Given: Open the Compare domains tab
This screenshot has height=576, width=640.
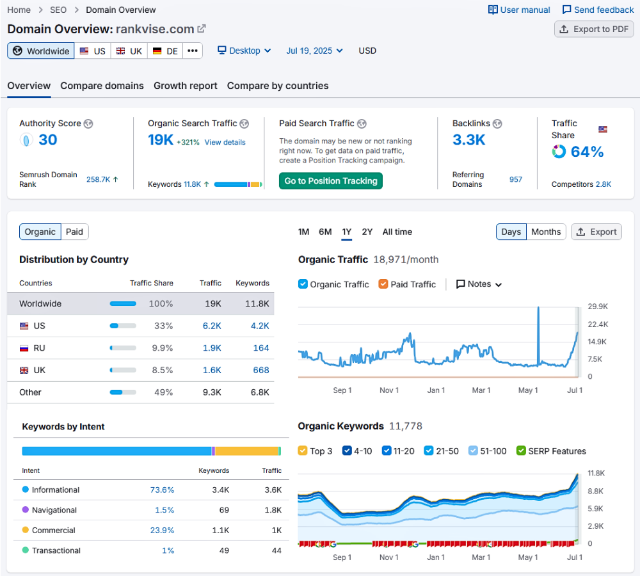Looking at the screenshot, I should click(x=102, y=86).
